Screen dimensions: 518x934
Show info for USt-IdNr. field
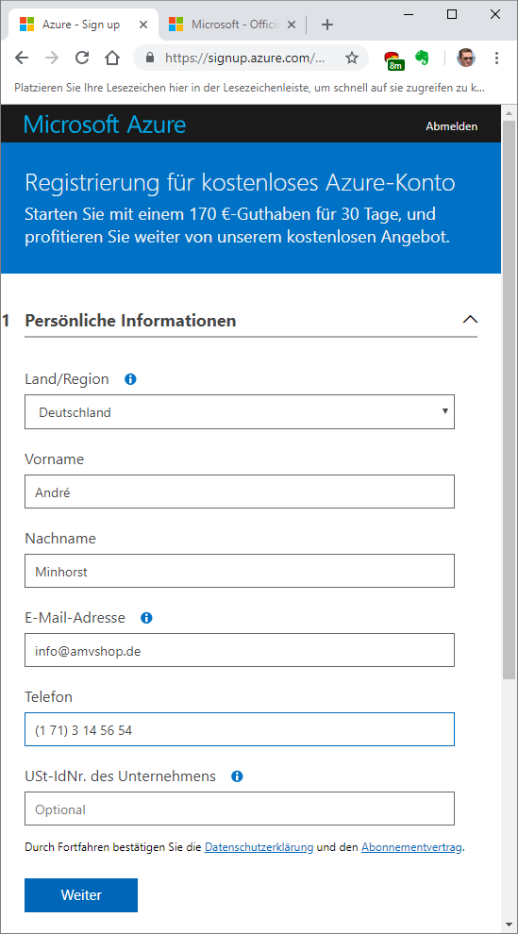tap(237, 776)
